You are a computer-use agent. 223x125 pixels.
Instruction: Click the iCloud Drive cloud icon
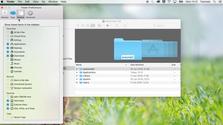point(12,36)
